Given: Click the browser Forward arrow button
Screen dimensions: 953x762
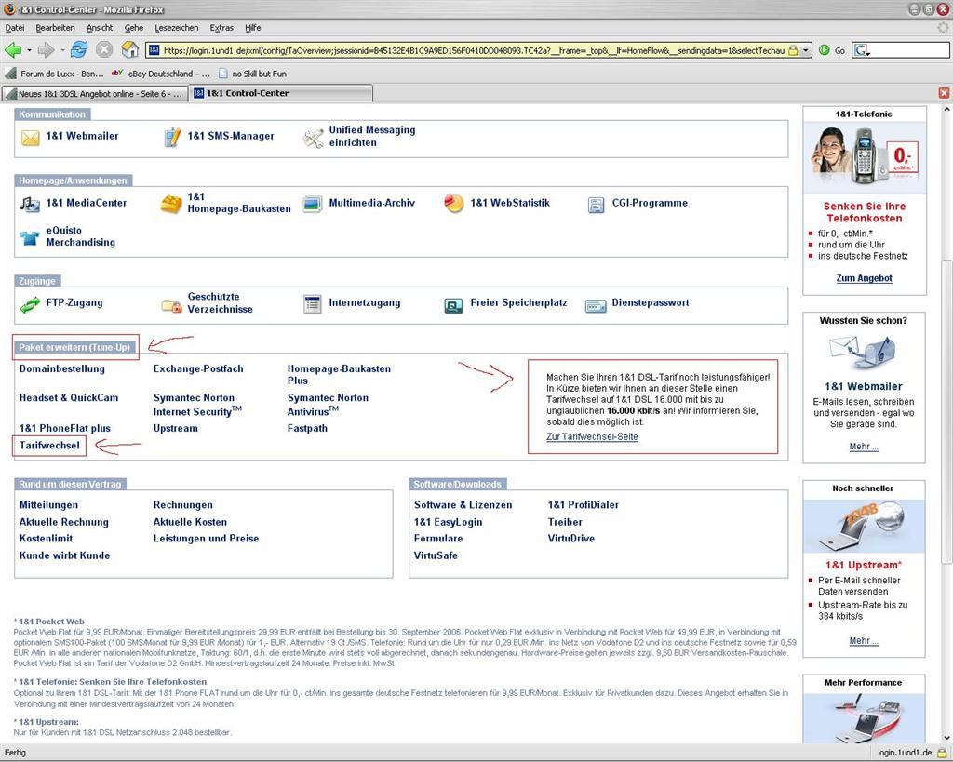Looking at the screenshot, I should click(46, 50).
